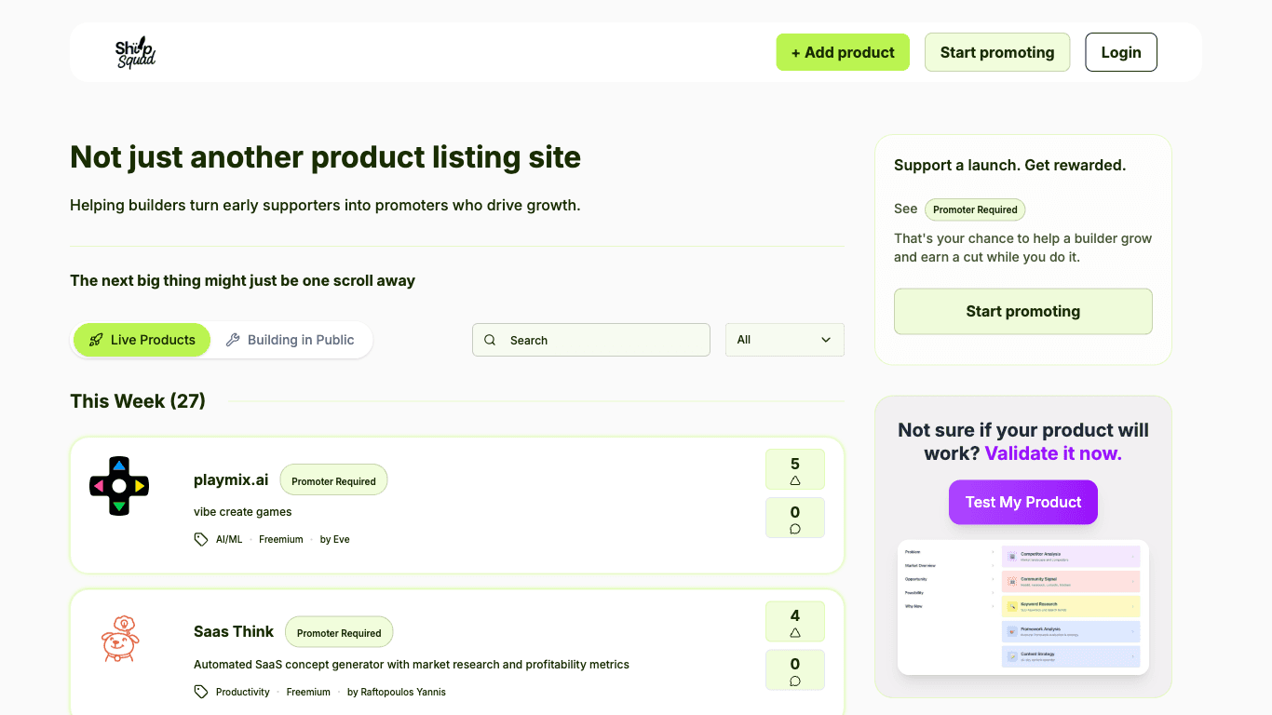Expand the All filter dropdown
Screen dimensions: 1272x715
point(784,340)
